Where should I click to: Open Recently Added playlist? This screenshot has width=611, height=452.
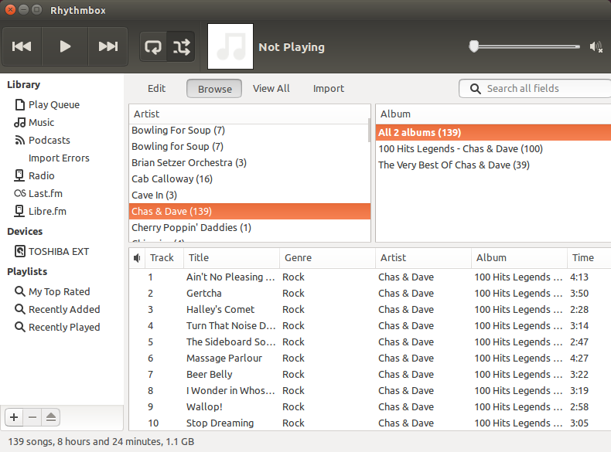coord(64,310)
